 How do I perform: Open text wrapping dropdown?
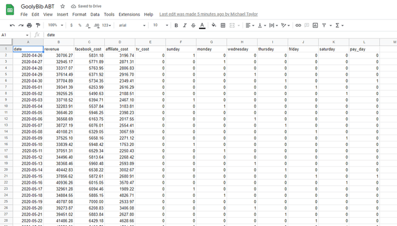tap(274, 25)
